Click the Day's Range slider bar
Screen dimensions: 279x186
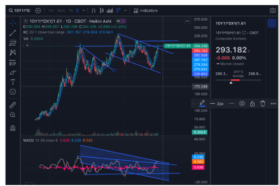238,80
